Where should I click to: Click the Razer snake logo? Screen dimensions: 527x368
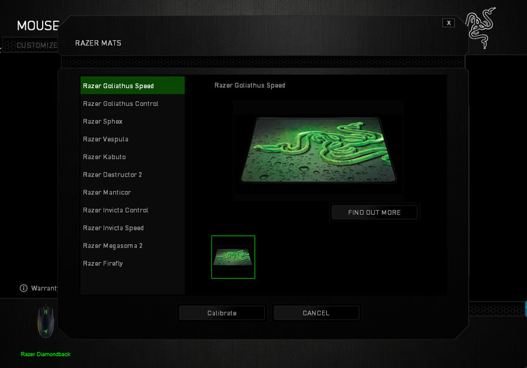point(481,28)
